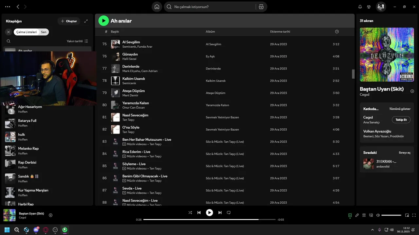Click the Takip Et follow button
This screenshot has width=419, height=235.
click(x=401, y=120)
